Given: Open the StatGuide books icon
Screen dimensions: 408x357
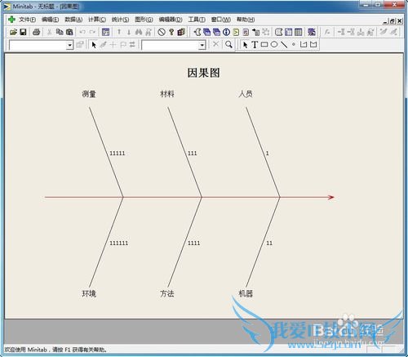Looking at the screenshot, I should [181, 32].
